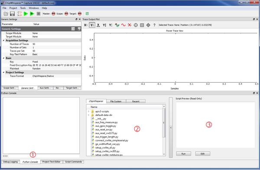Viewport: 260px width, 170px height.
Task: Float the Python Console panel
Action: (254, 93)
